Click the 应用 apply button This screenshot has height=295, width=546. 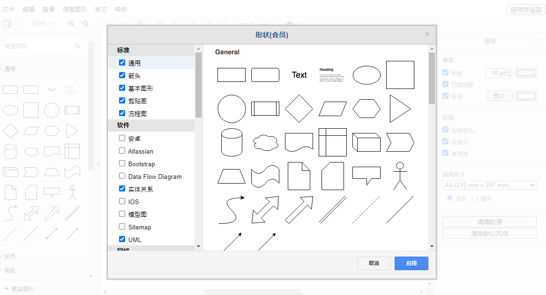click(x=411, y=263)
